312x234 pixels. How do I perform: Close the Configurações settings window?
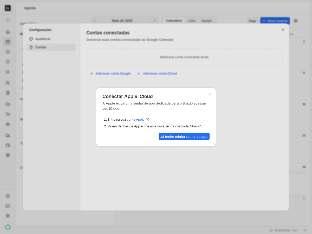coord(283,30)
